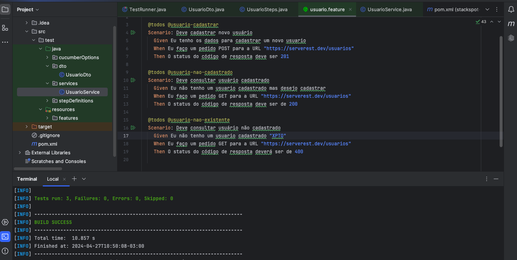
Task: Toggle the Terminal tool window icon
Action: [5, 237]
